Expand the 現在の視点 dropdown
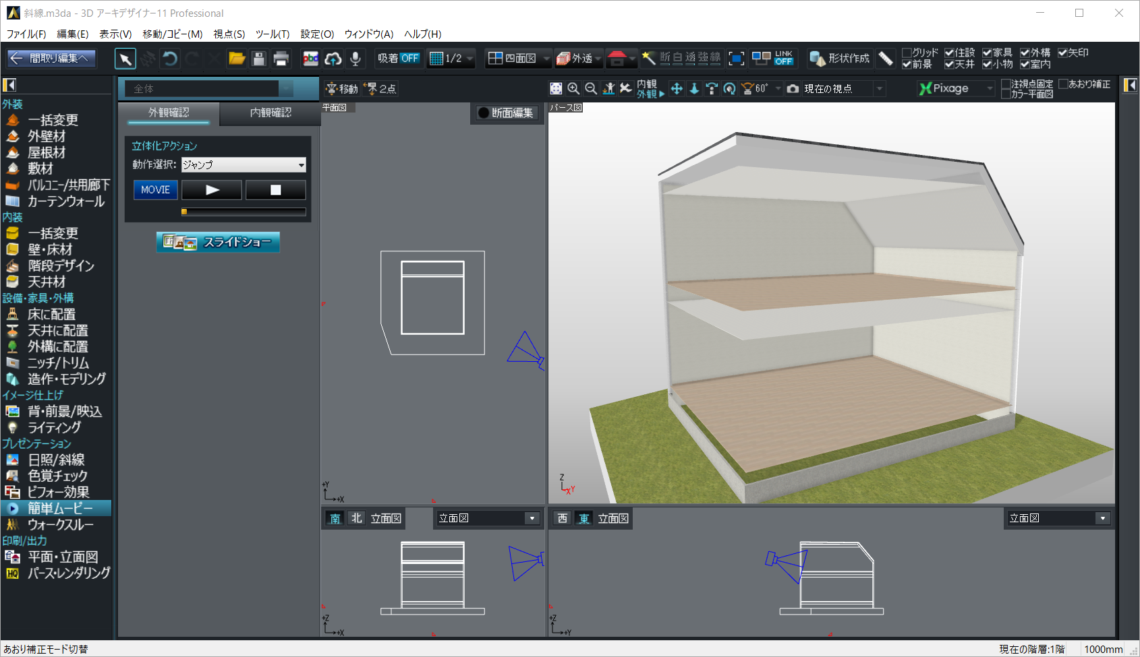Image resolution: width=1140 pixels, height=657 pixels. click(879, 88)
